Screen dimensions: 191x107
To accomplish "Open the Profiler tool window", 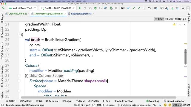I will pos(94,101).
